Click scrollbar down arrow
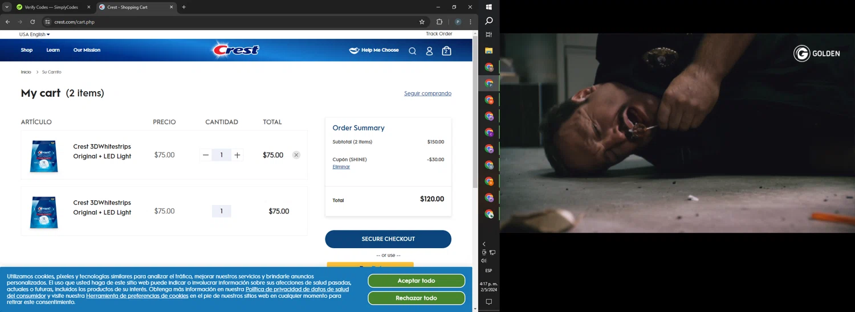 click(x=475, y=309)
